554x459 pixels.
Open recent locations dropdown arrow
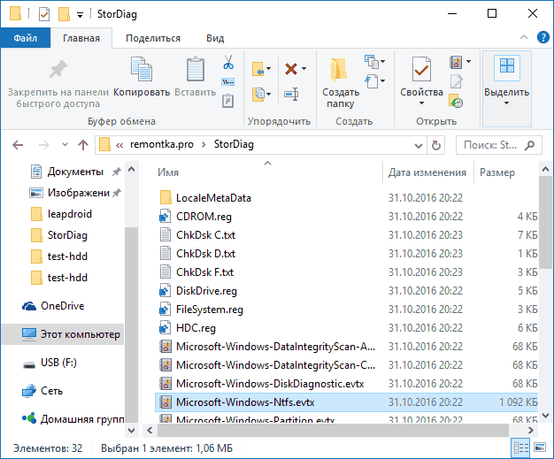[x=65, y=144]
